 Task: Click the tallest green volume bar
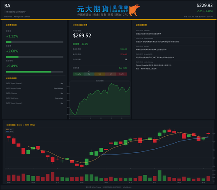(160, 176)
